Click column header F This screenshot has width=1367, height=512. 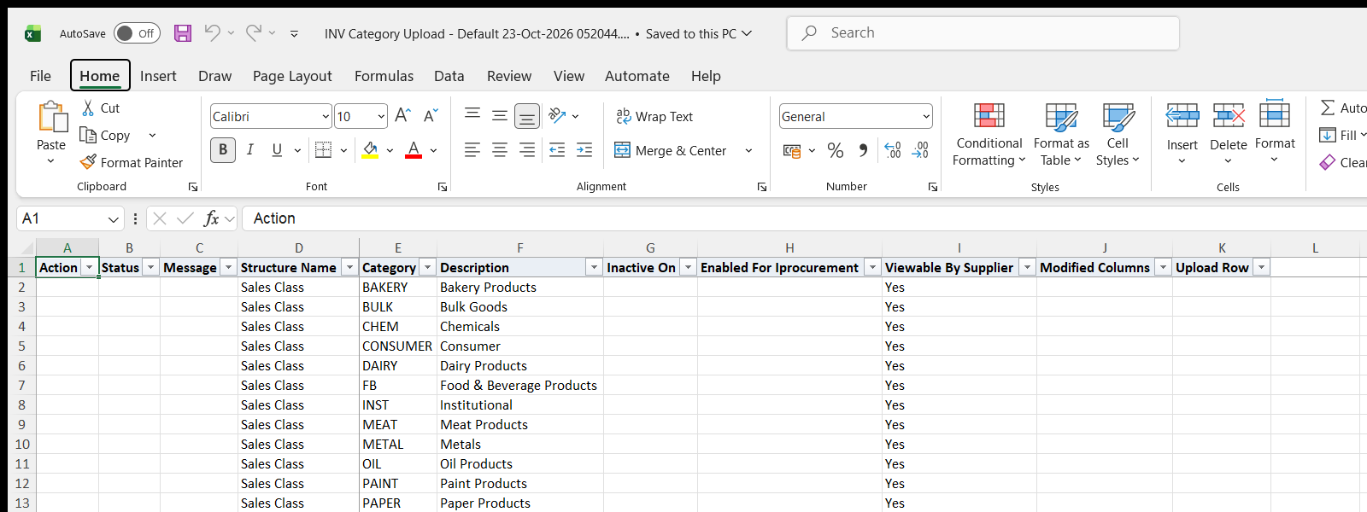[x=519, y=247]
